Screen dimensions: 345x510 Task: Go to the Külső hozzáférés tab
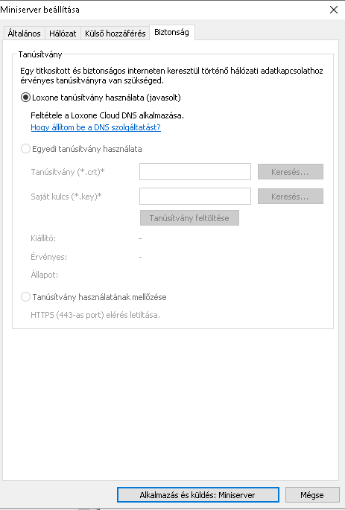click(x=115, y=34)
